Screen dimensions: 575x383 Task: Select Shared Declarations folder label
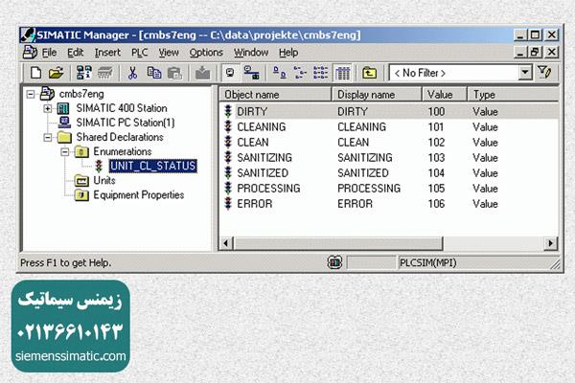[120, 137]
